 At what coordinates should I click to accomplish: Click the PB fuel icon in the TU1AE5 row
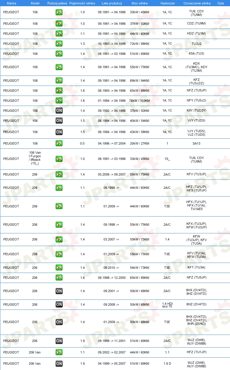(x=59, y=206)
